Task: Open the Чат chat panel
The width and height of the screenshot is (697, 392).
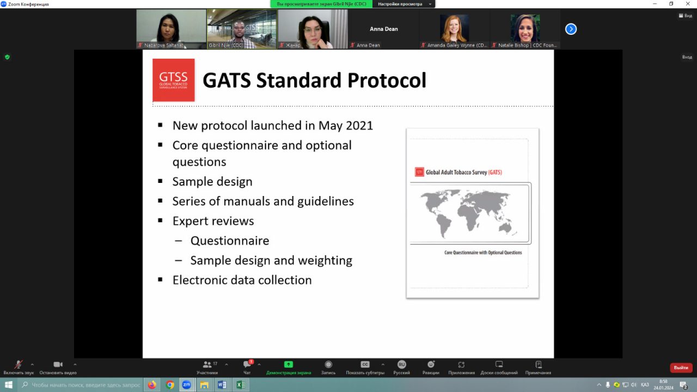Action: (247, 365)
